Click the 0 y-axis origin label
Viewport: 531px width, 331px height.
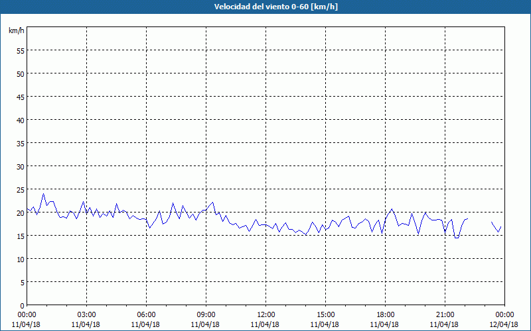tap(23, 307)
